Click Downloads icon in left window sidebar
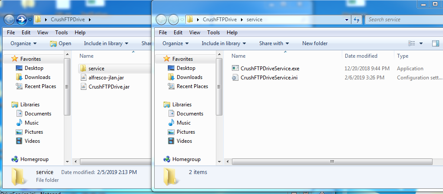Screen dimensions: 443x194 (19, 77)
